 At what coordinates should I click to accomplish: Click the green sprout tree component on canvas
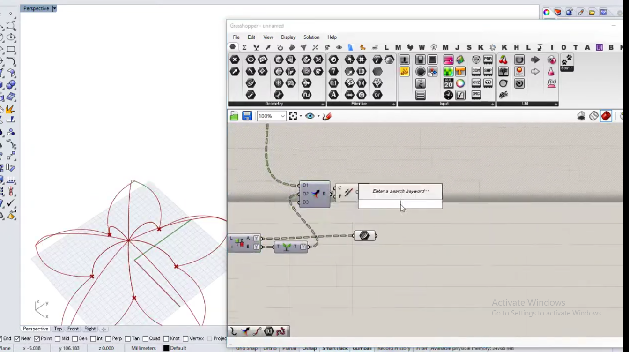point(291,247)
